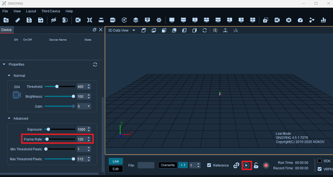Float the Device panel with the undock icon
The image size is (333, 177).
click(x=95, y=30)
